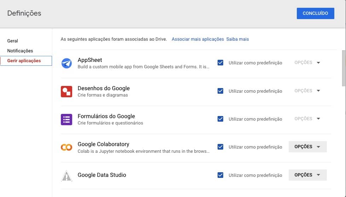Click the Colab Jupyter notebook description
Viewport: 346px width, 197px height.
click(143, 151)
